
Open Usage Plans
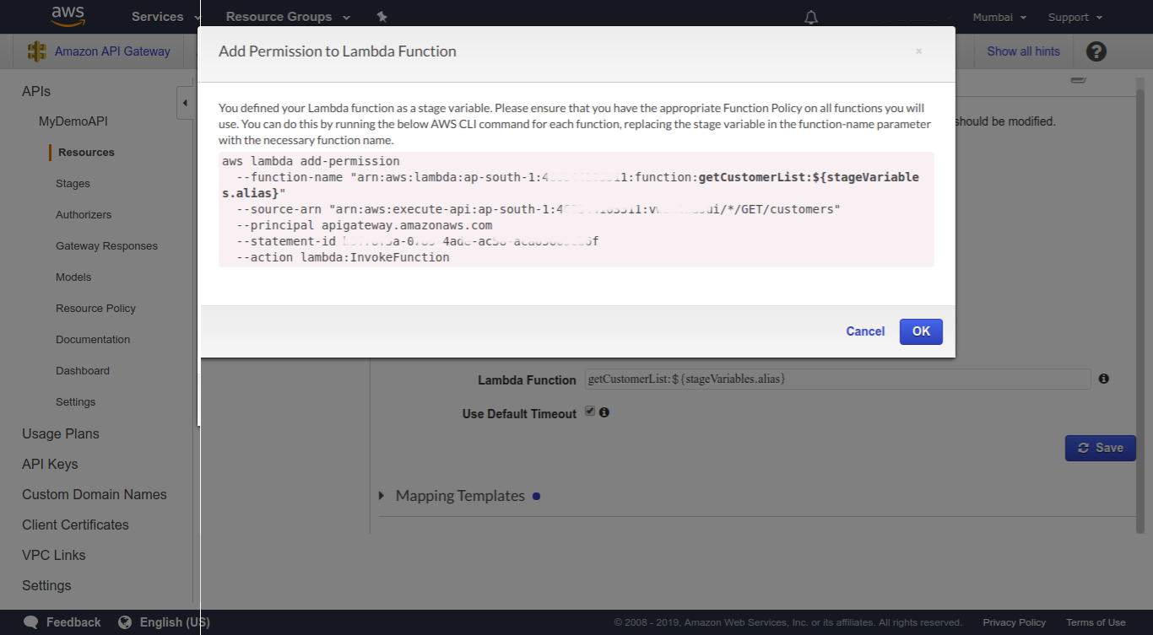click(x=61, y=433)
